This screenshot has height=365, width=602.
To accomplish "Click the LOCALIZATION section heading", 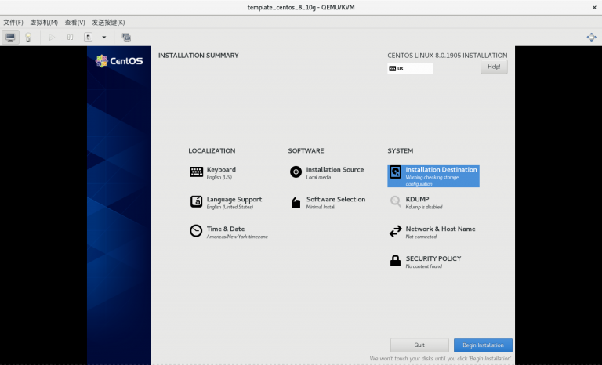I will coord(212,150).
